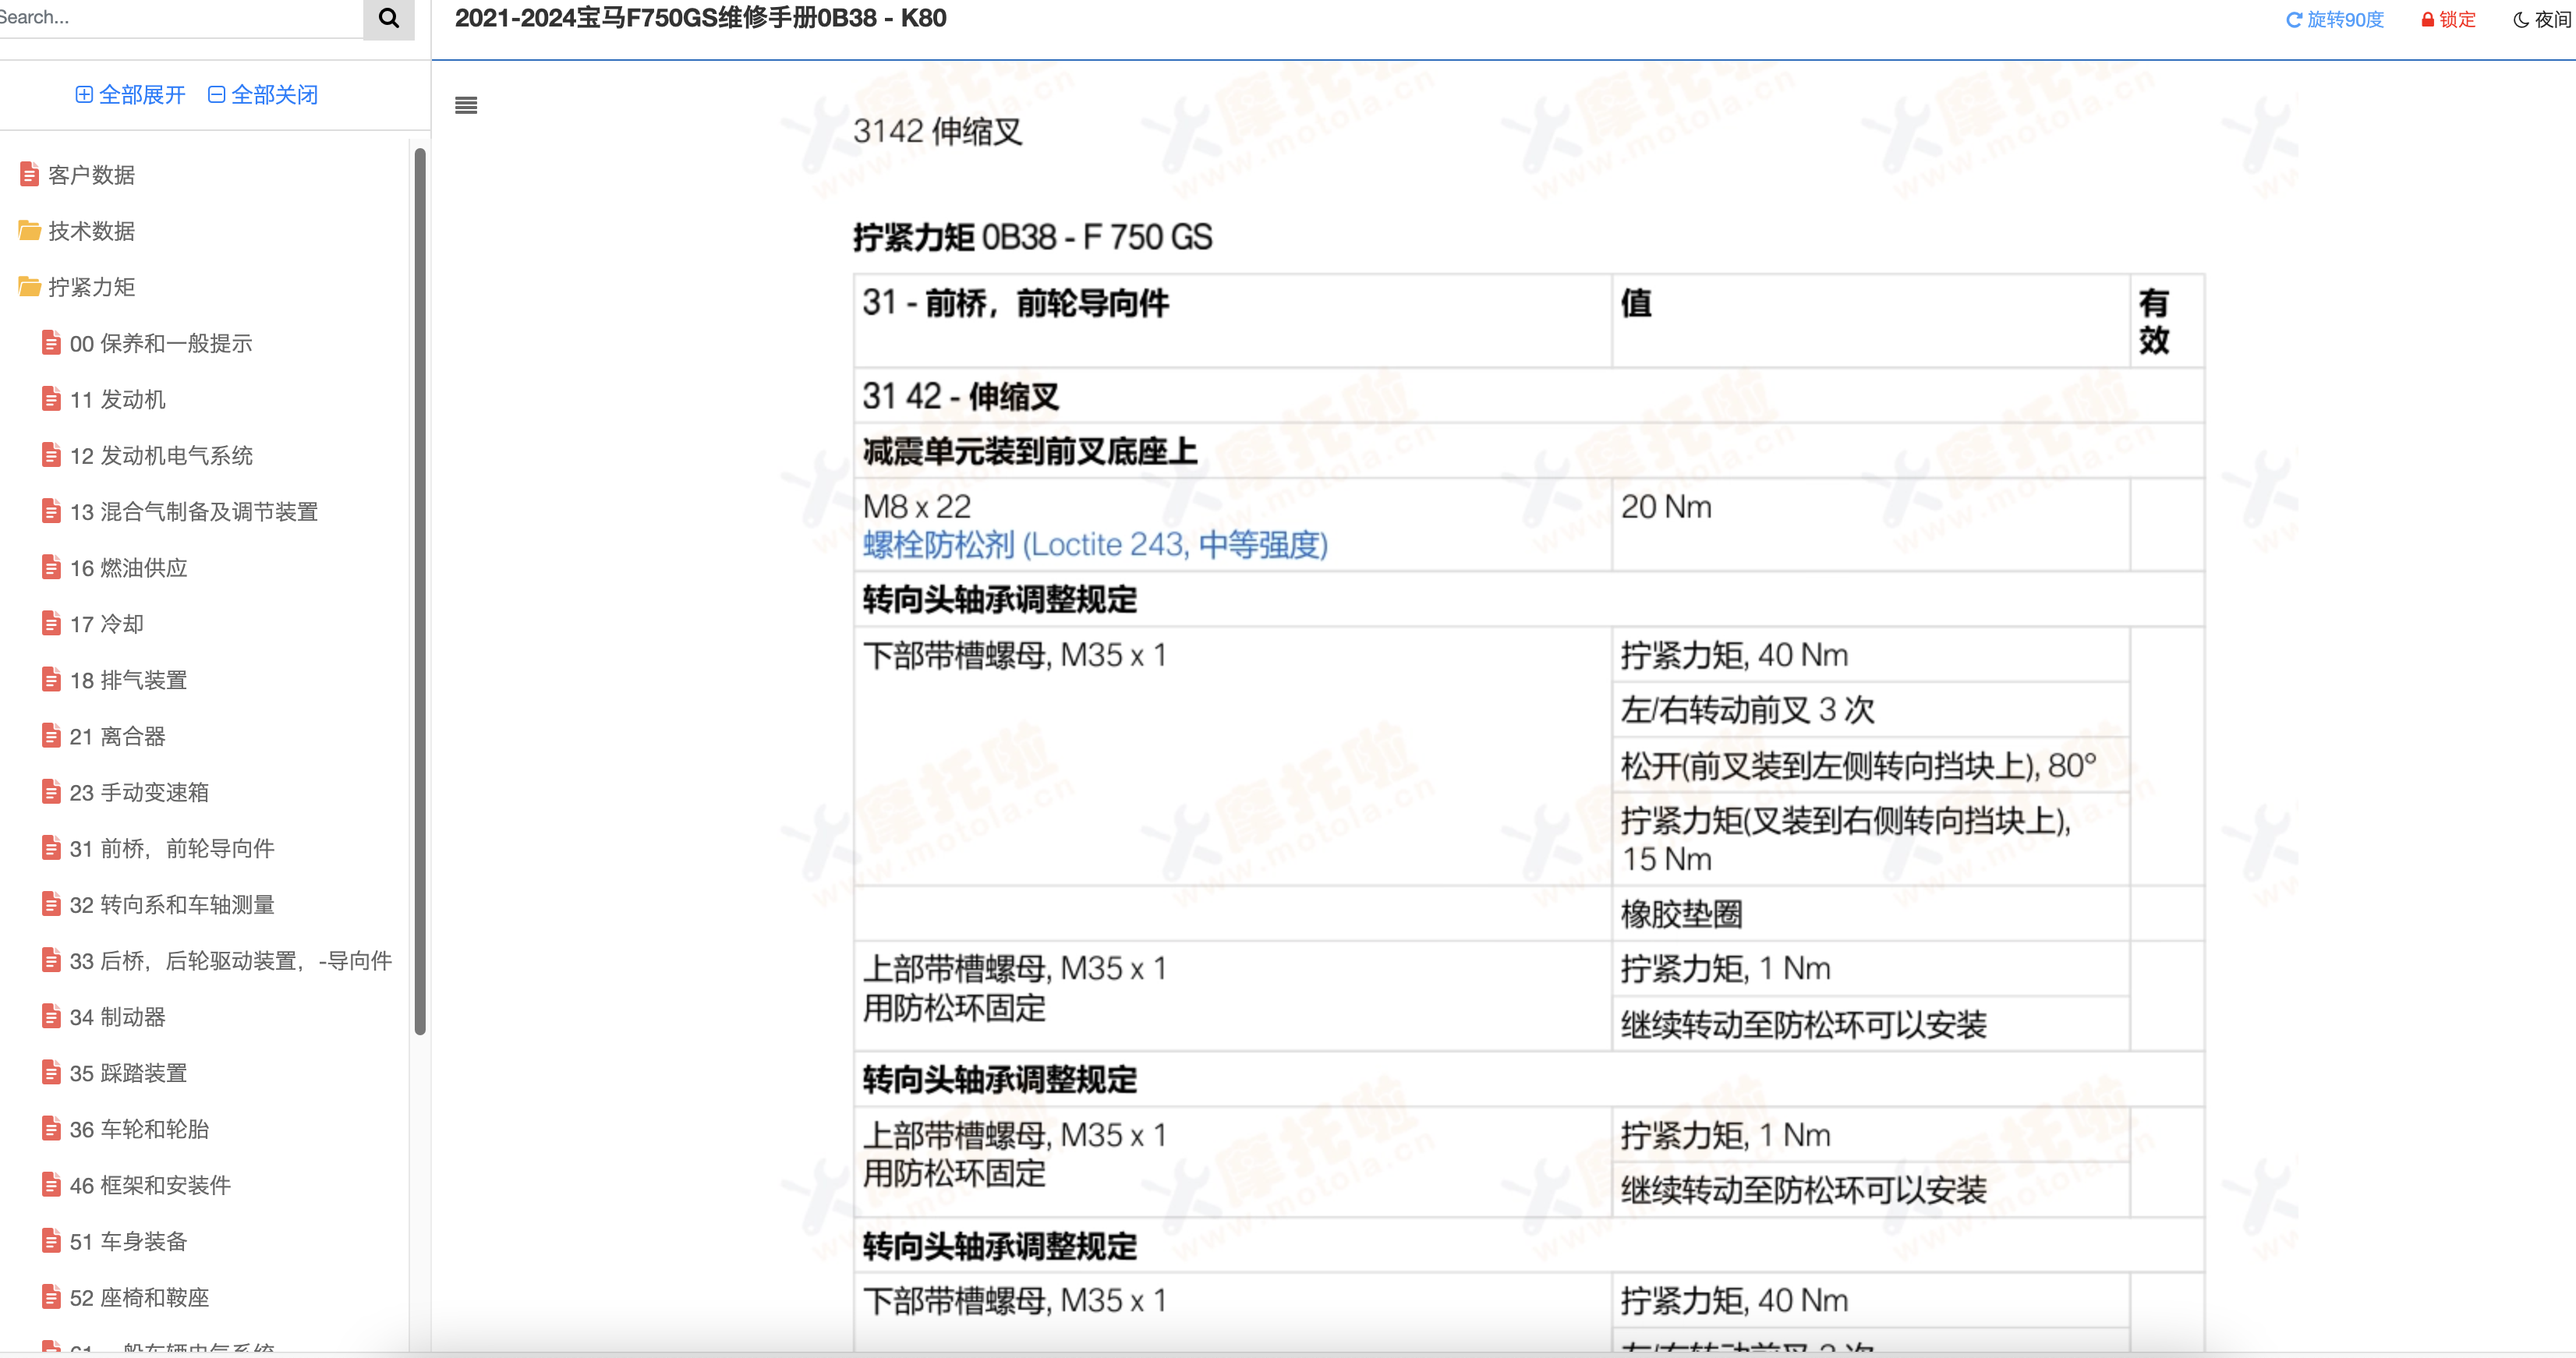
Task: Rotate the page using 旋转90度
Action: 2335,19
